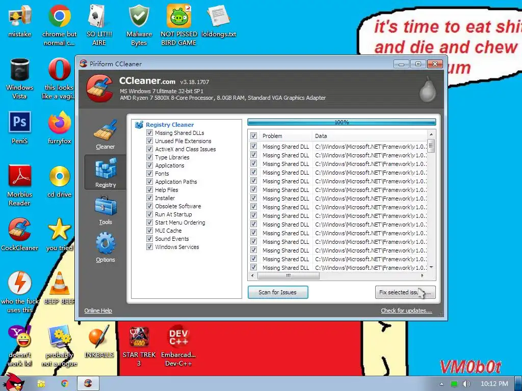Viewport: 522px width, 391px height.
Task: Open the red Opera O desktop icon
Action: pos(59,79)
